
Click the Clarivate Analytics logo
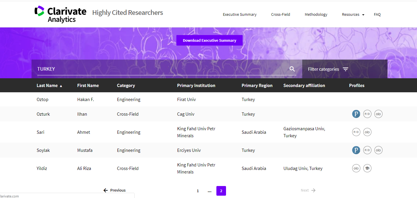[60, 14]
